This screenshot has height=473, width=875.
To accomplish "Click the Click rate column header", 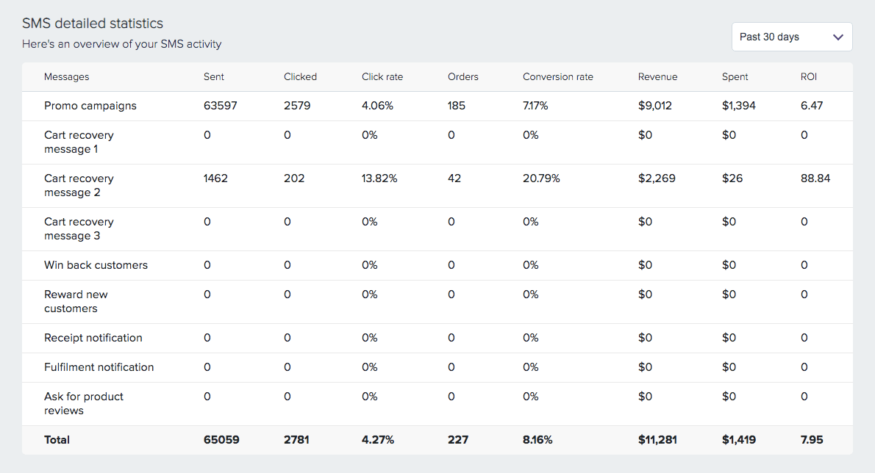I will pyautogui.click(x=382, y=76).
